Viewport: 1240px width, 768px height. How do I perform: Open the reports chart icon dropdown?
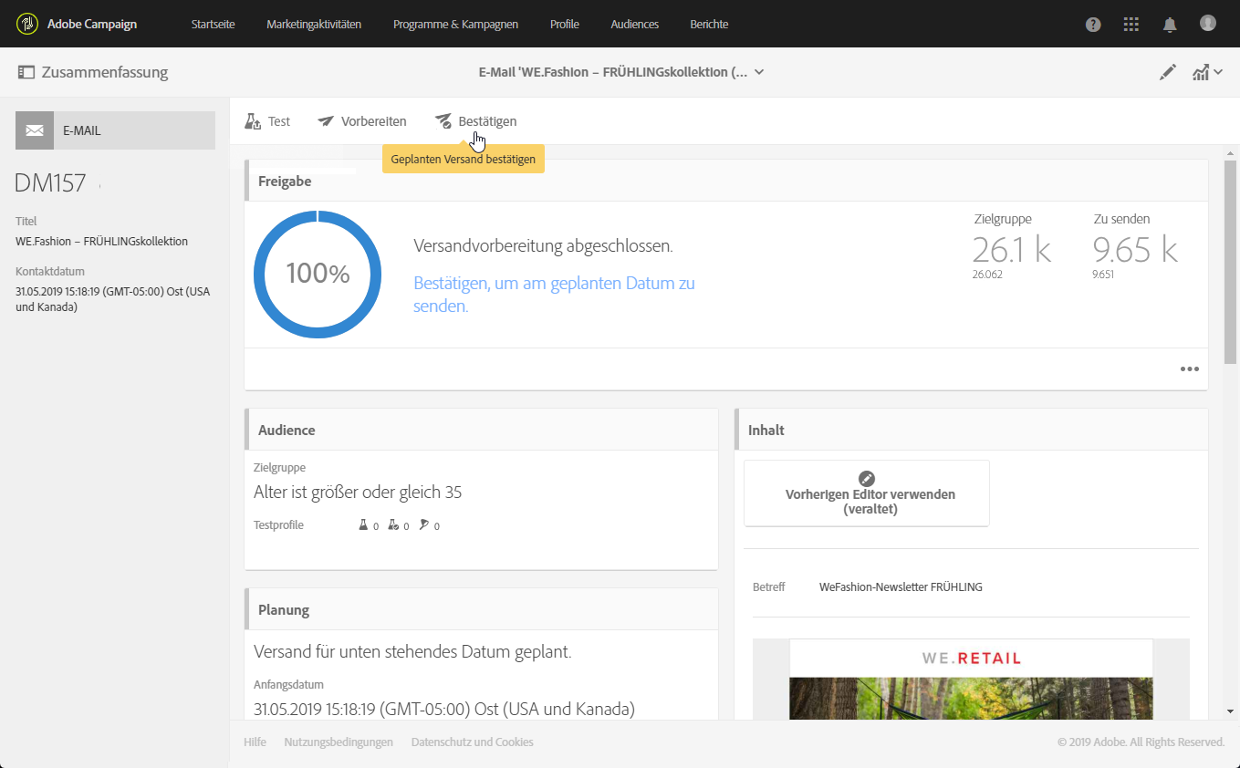(x=1207, y=72)
